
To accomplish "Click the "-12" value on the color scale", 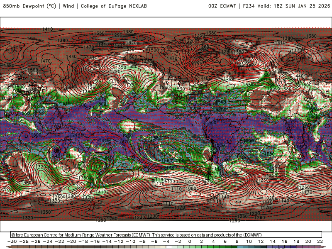I will click(x=119, y=242).
